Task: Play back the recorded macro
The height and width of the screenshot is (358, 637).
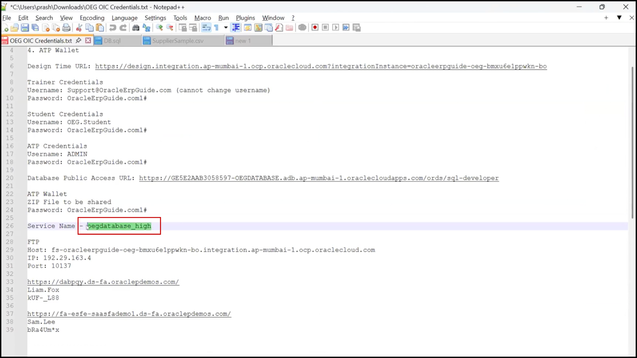Action: click(336, 28)
